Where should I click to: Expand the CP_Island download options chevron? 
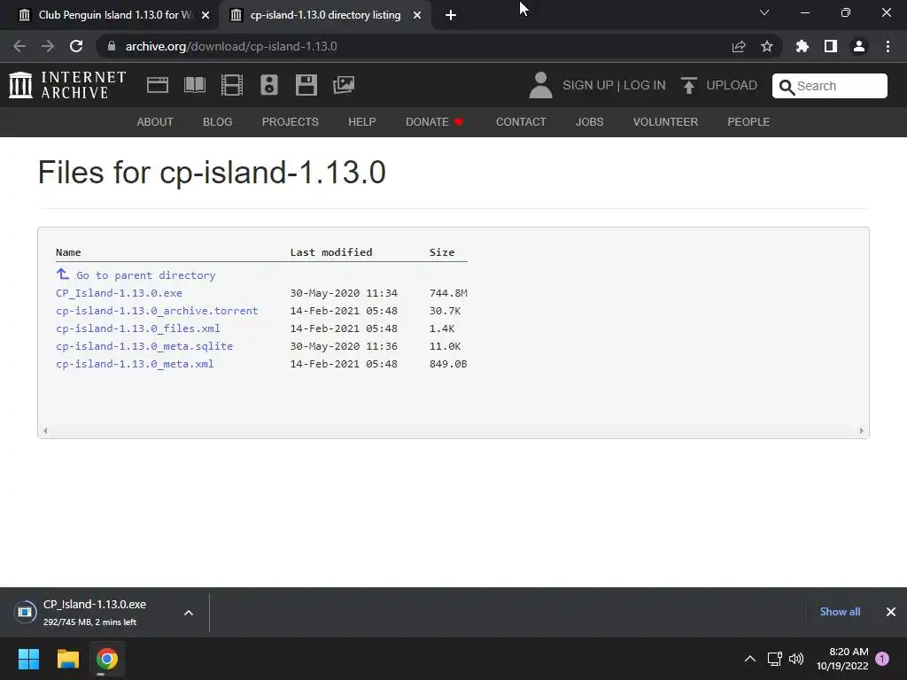(189, 613)
